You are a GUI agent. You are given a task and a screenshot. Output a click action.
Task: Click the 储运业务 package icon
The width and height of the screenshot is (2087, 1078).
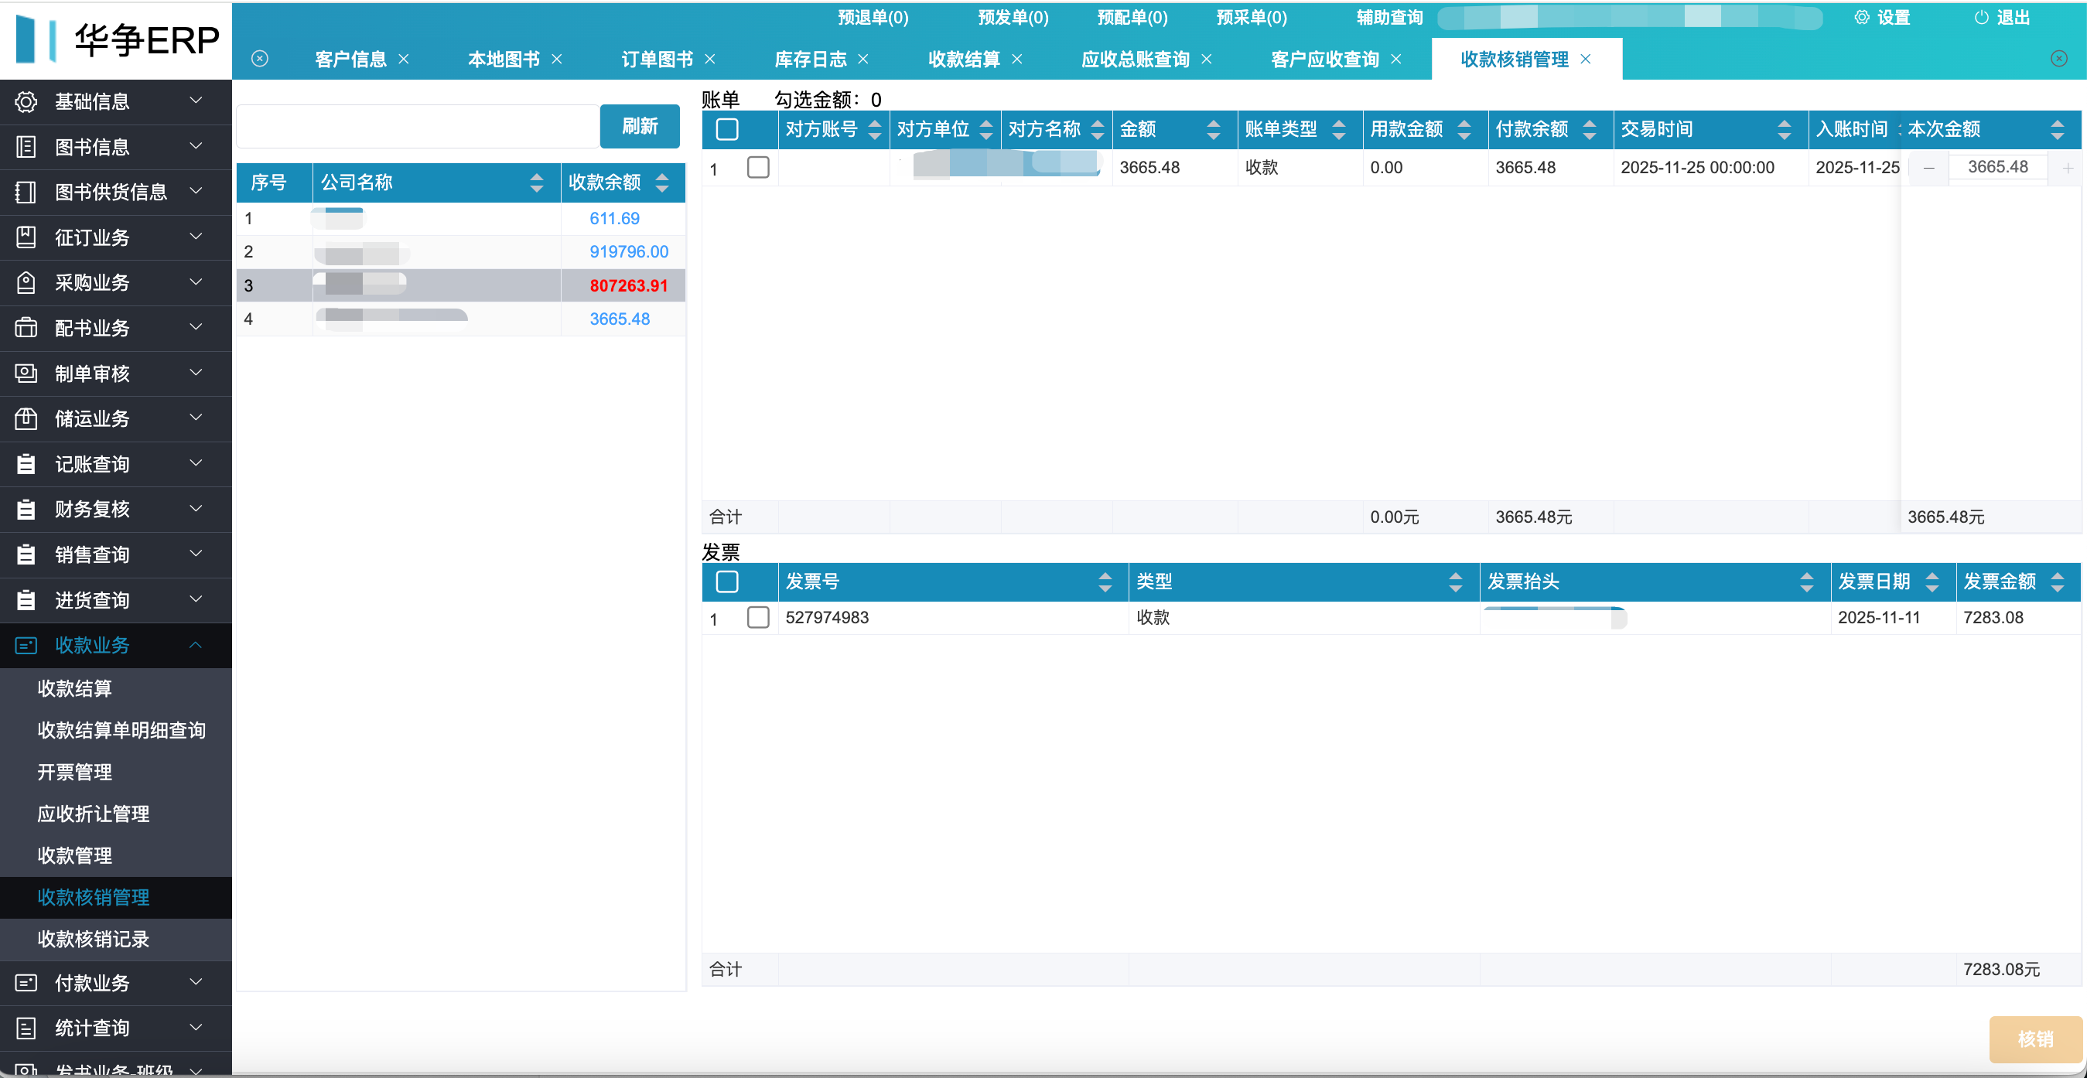click(x=26, y=418)
